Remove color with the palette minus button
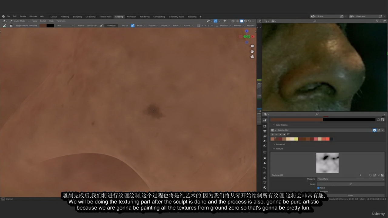 point(276,134)
